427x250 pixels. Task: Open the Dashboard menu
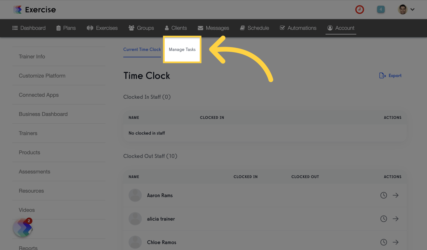pos(29,28)
